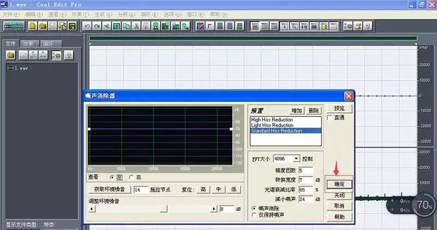
Task: Open the FFT大小 4096 dropdown
Action: click(x=296, y=158)
